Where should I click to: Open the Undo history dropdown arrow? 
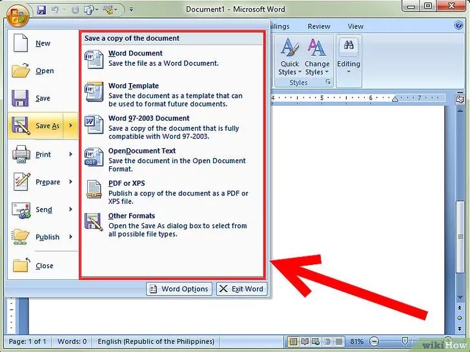coord(64,10)
